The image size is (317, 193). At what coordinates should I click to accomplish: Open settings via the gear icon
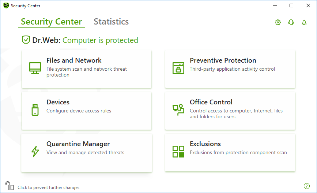click(278, 22)
